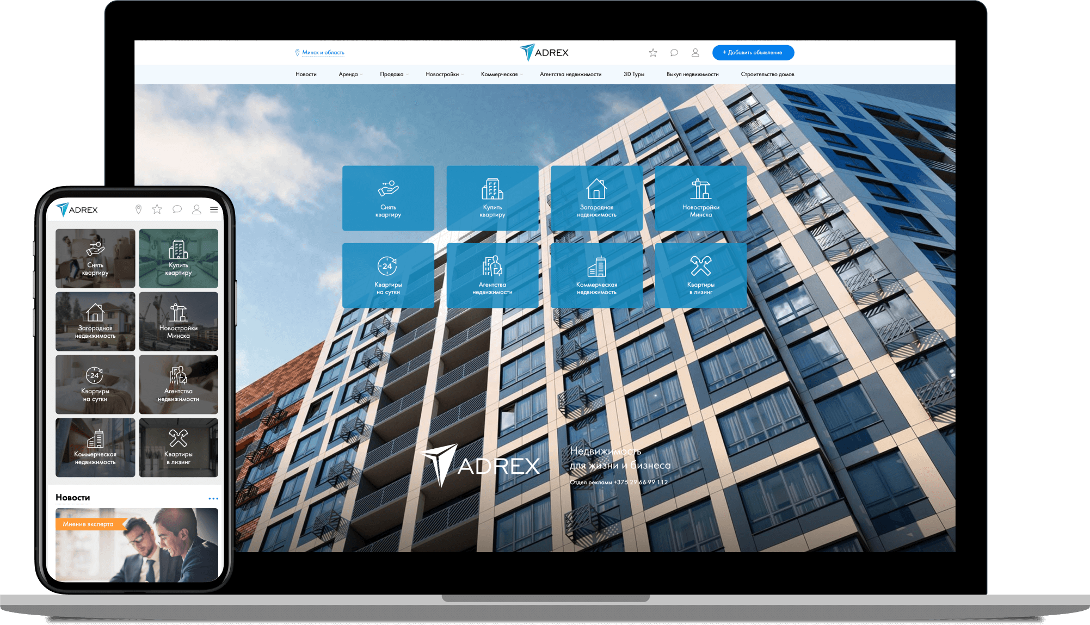This screenshot has height=625, width=1090.
Task: Open the hamburger menu on phone header
Action: click(x=214, y=210)
